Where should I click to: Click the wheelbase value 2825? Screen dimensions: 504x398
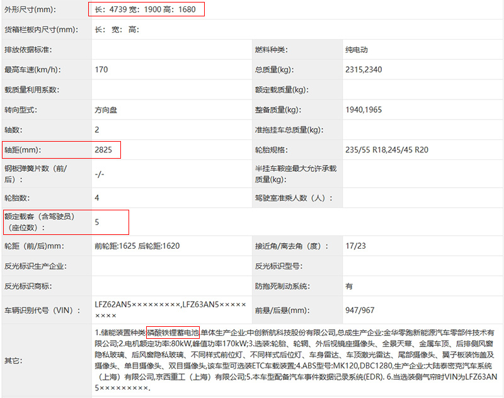(x=103, y=150)
